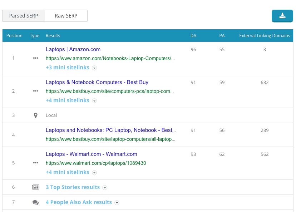Expand Walmart's +4 mini sitelinks

(x=68, y=172)
